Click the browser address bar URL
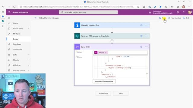 pyautogui.click(x=79, y=7)
